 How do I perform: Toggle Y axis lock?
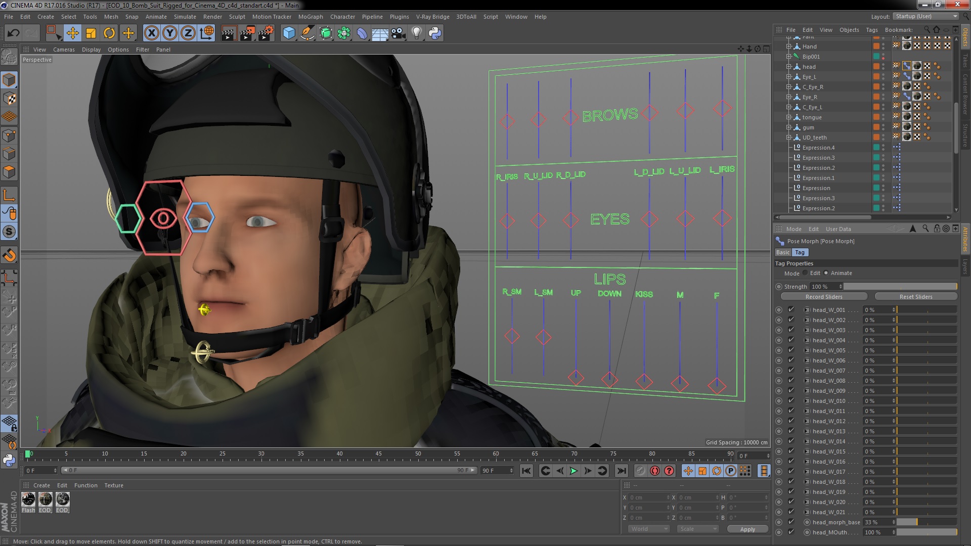coord(170,33)
